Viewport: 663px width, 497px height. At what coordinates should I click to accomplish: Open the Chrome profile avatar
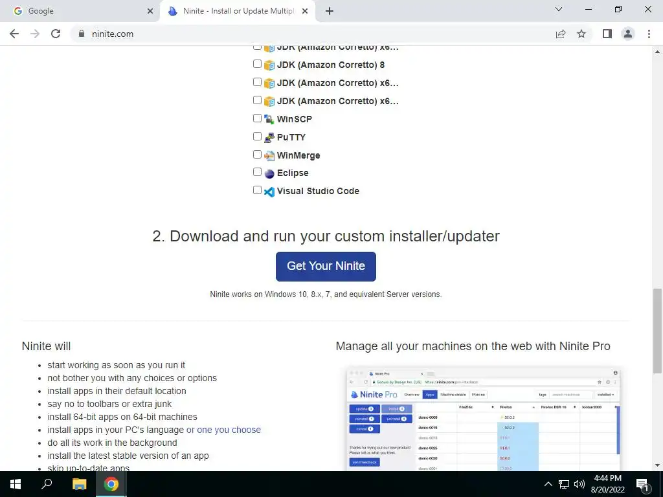(x=628, y=34)
